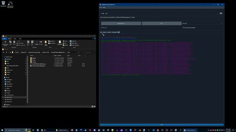Click the Windows Start button
This screenshot has height=132, width=236.
2,130
